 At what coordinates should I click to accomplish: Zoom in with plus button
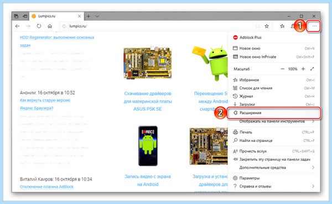303,69
